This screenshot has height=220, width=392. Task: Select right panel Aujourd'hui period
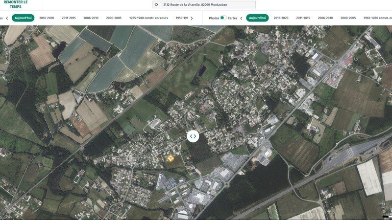pos(257,18)
